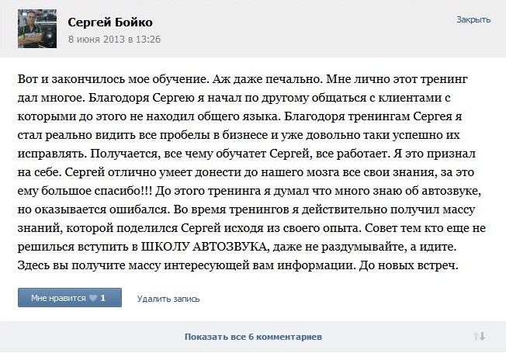The width and height of the screenshot is (506, 353).
Task: Like the post with Мне нравится
Action: point(70,297)
